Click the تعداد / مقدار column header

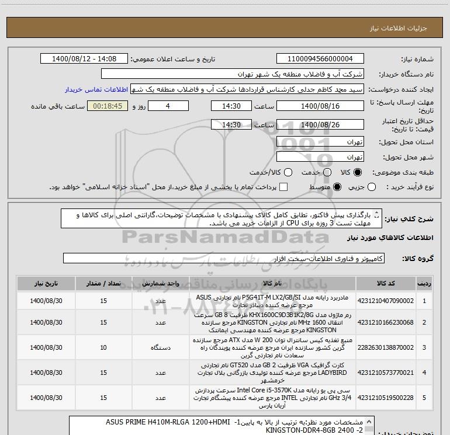coord(103,284)
